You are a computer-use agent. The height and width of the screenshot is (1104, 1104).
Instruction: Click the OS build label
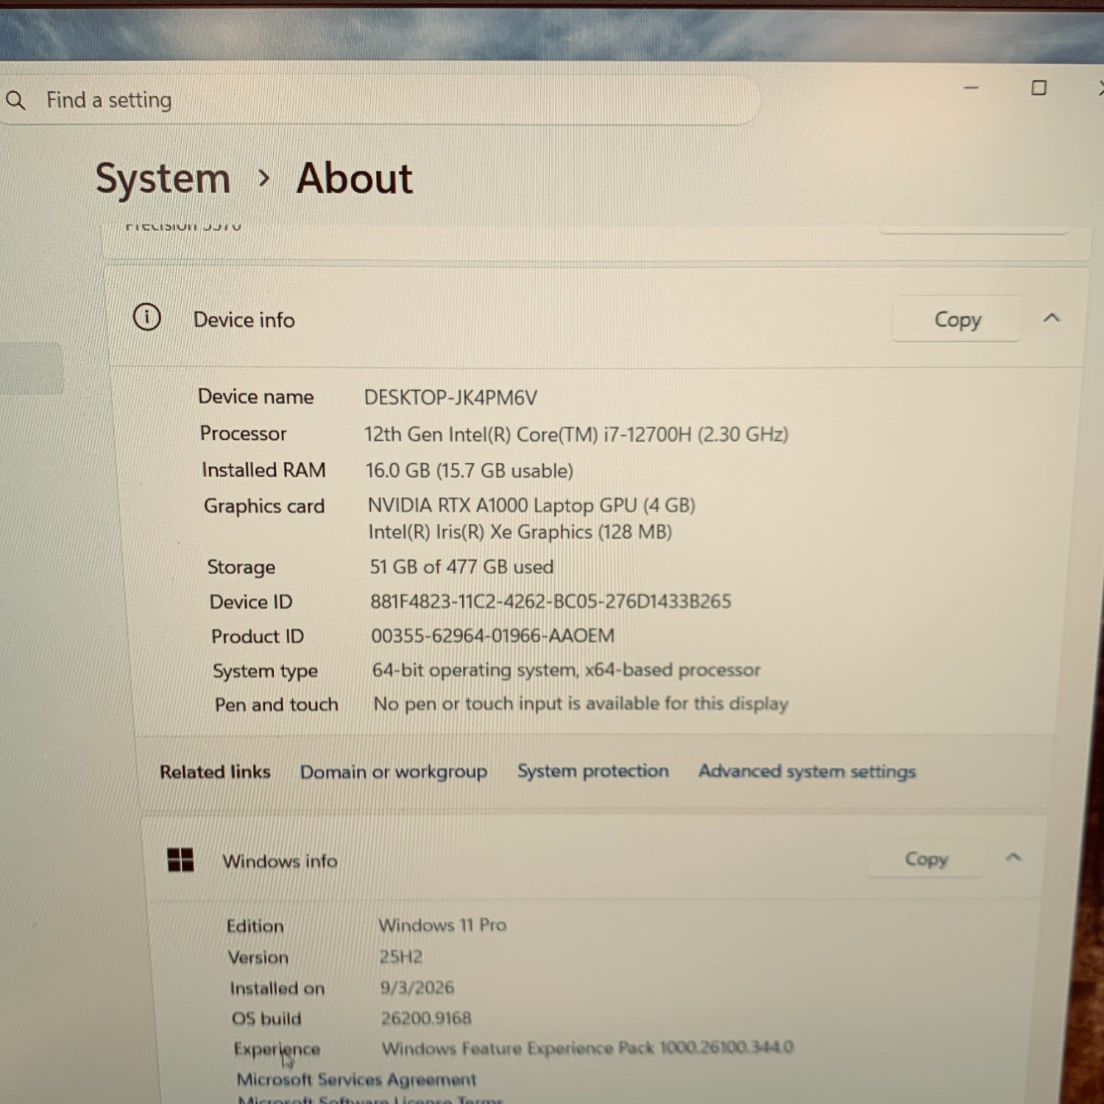[x=266, y=1019]
